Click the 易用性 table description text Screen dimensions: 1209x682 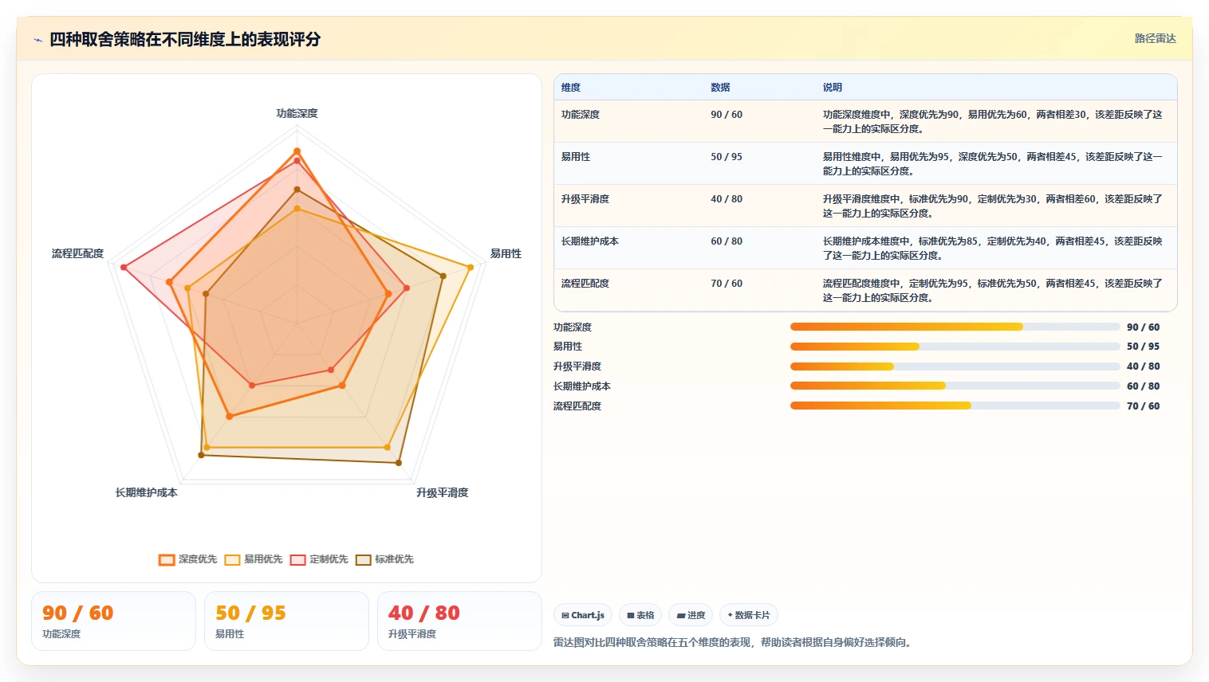pos(993,164)
